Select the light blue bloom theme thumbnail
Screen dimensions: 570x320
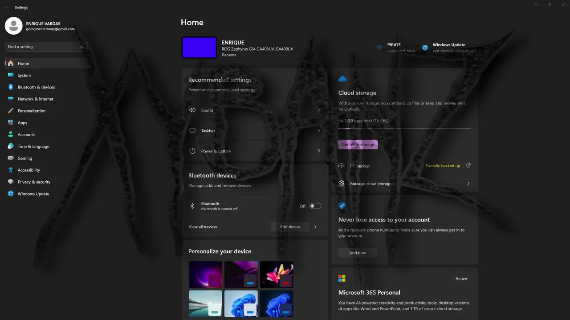(241, 304)
